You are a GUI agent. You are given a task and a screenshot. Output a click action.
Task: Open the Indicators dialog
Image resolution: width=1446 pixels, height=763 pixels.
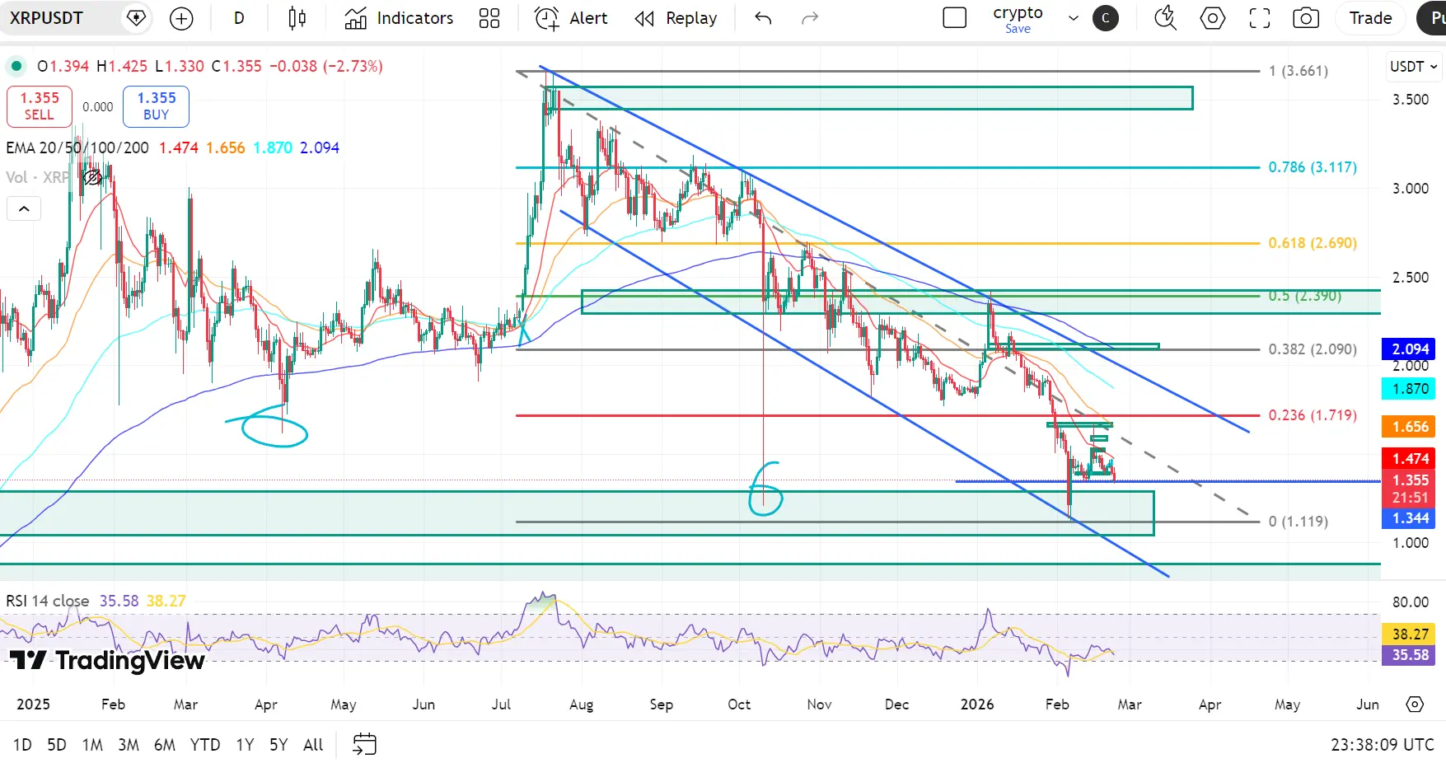click(400, 18)
